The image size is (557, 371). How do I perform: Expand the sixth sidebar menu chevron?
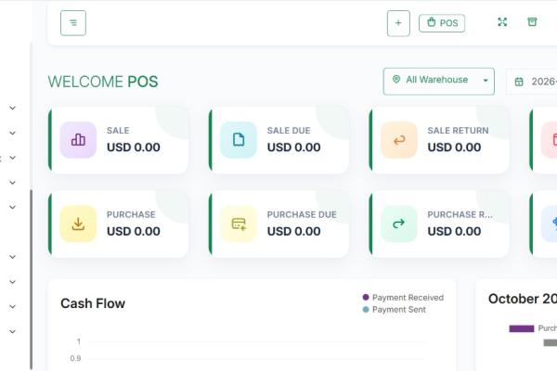[12, 257]
